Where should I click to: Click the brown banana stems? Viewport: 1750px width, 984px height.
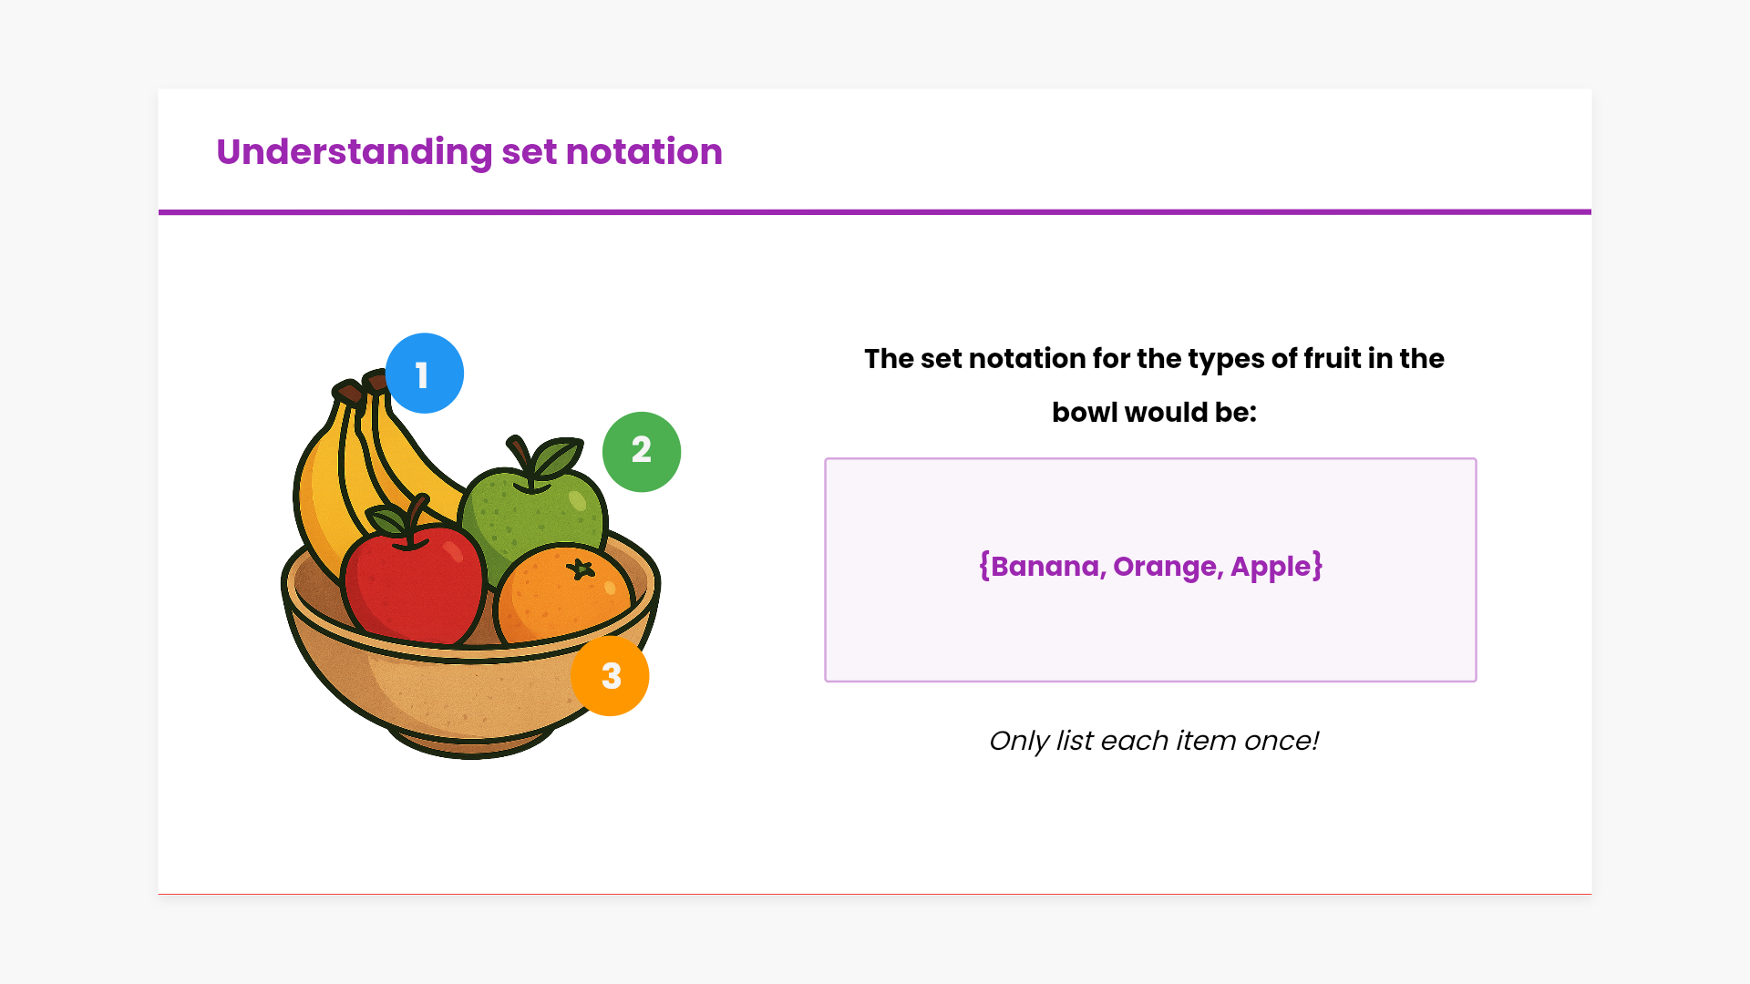tap(349, 392)
